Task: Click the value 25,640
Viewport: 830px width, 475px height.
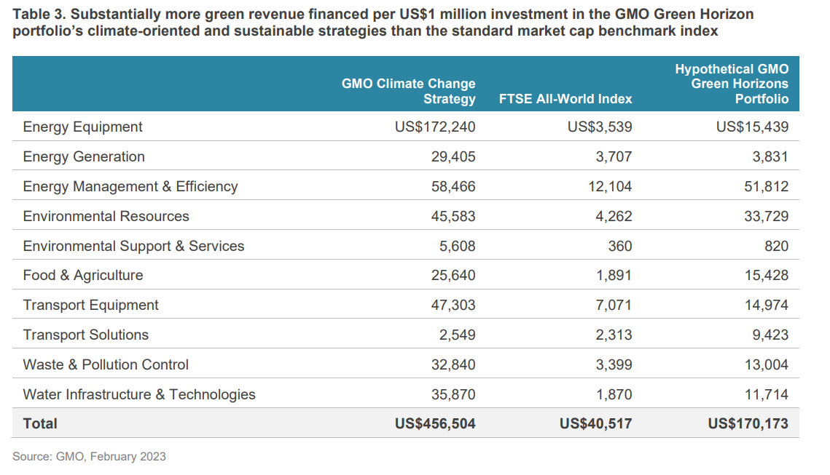Action: pyautogui.click(x=453, y=275)
